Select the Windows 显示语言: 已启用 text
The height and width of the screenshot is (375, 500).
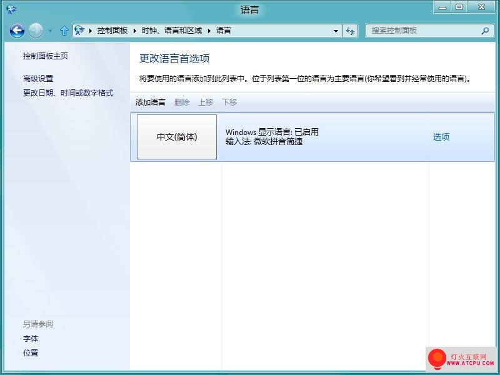(272, 132)
